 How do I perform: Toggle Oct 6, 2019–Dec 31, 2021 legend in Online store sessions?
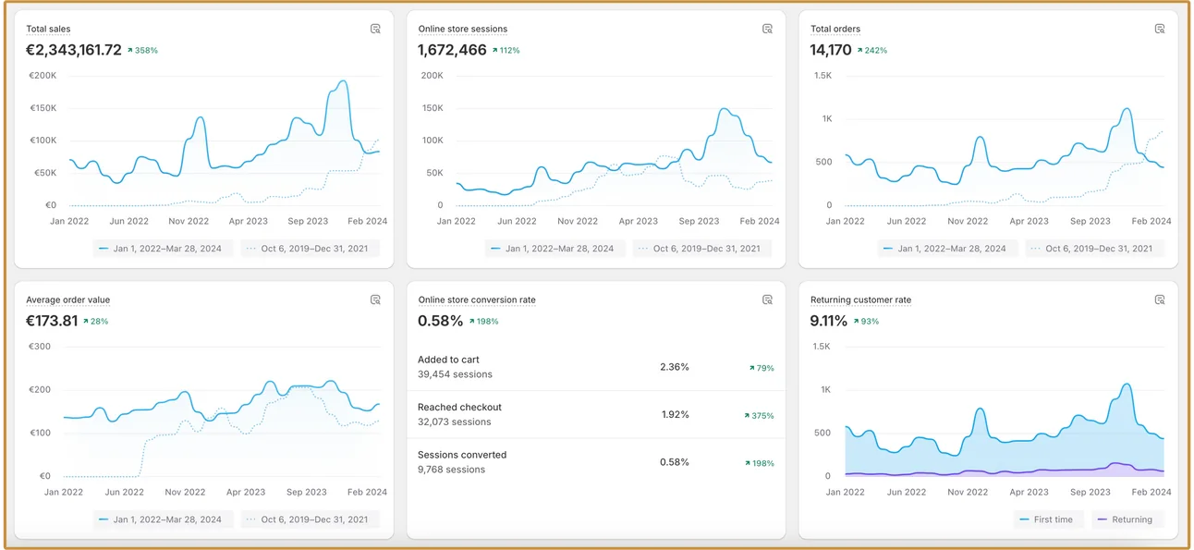tap(703, 249)
